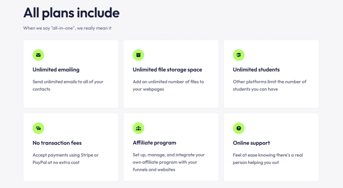Viewport: 343px width, 188px height.
Task: Click the green envelope email icon
Action: (38, 55)
